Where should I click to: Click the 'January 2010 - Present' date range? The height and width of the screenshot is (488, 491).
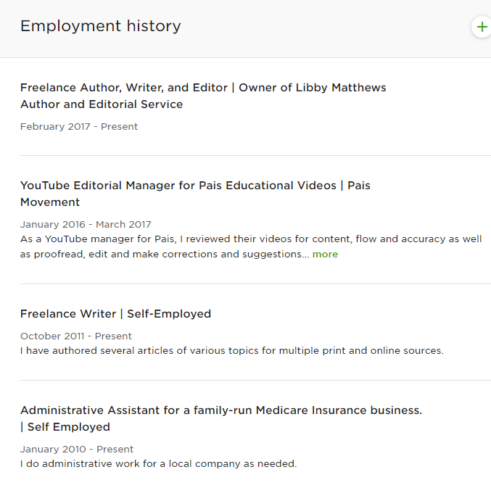[77, 450]
